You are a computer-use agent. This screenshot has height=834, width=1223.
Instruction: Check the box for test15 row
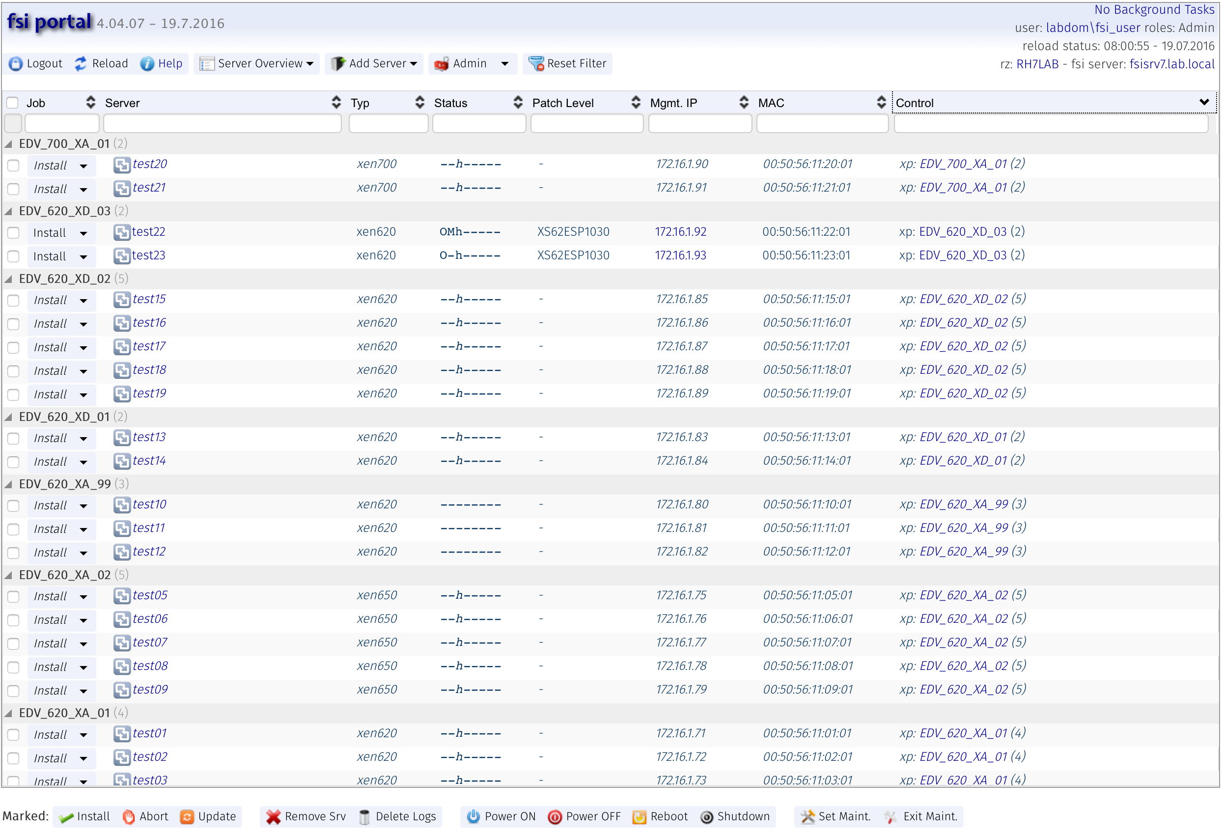(13, 301)
